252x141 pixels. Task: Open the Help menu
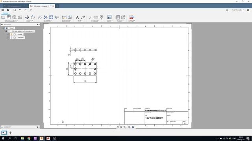(x=248, y=10)
